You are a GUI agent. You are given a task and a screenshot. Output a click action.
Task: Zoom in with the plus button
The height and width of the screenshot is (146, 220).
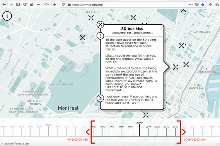click(54, 5)
